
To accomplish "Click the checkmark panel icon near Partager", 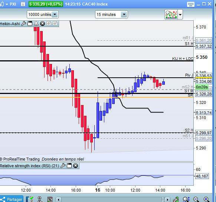I will click(30, 199).
